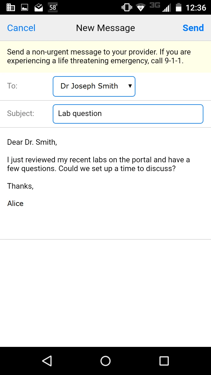Viewport: 211px width, 375px height.
Task: Cancel the new message
Action: pos(21,28)
